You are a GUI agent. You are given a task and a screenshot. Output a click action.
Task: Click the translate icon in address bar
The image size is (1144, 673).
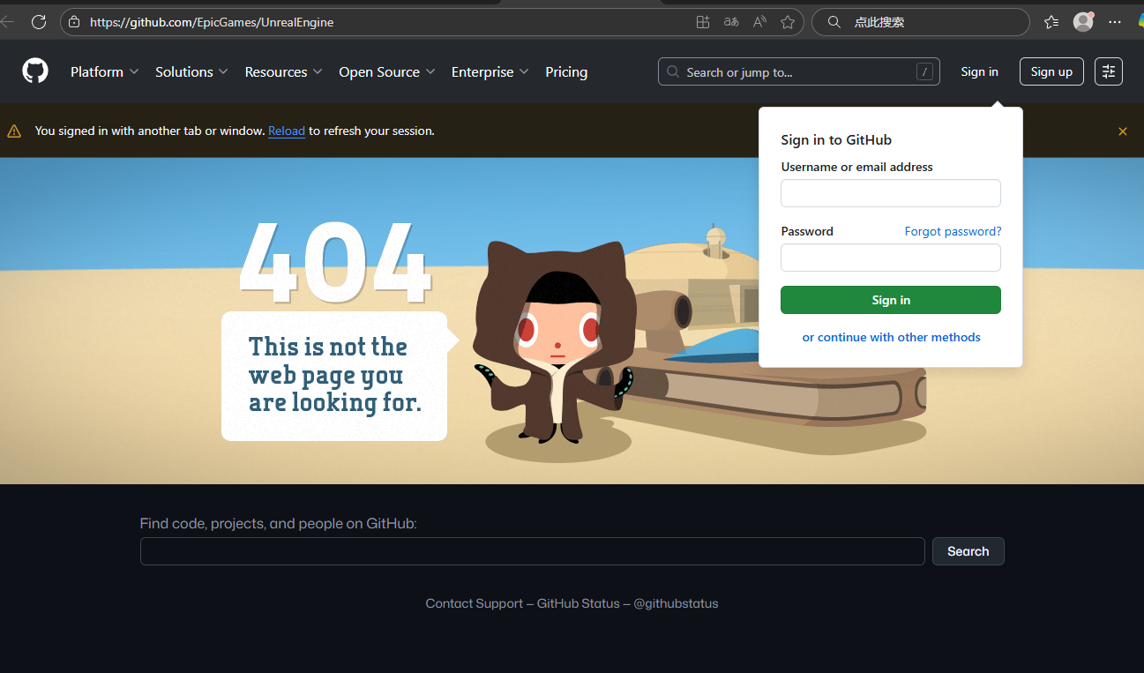[x=731, y=22]
